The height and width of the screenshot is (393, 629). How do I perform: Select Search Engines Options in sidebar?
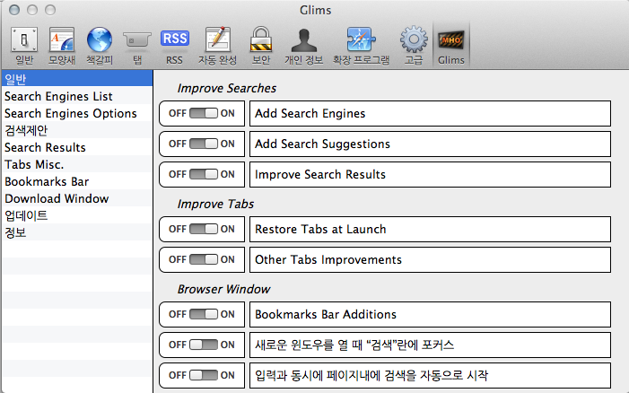click(77, 113)
